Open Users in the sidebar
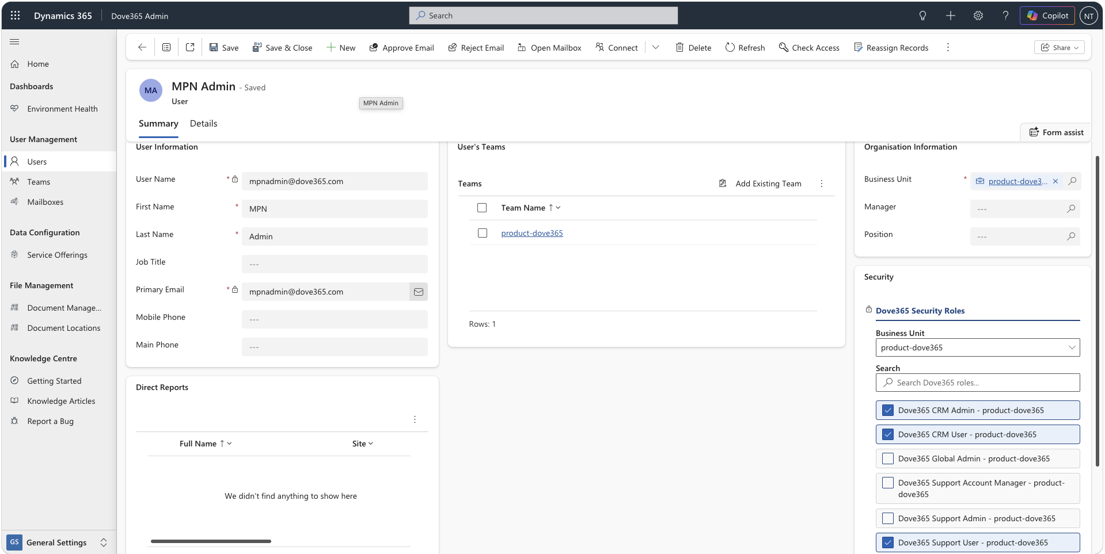Image resolution: width=1105 pixels, height=554 pixels. [x=59, y=162]
